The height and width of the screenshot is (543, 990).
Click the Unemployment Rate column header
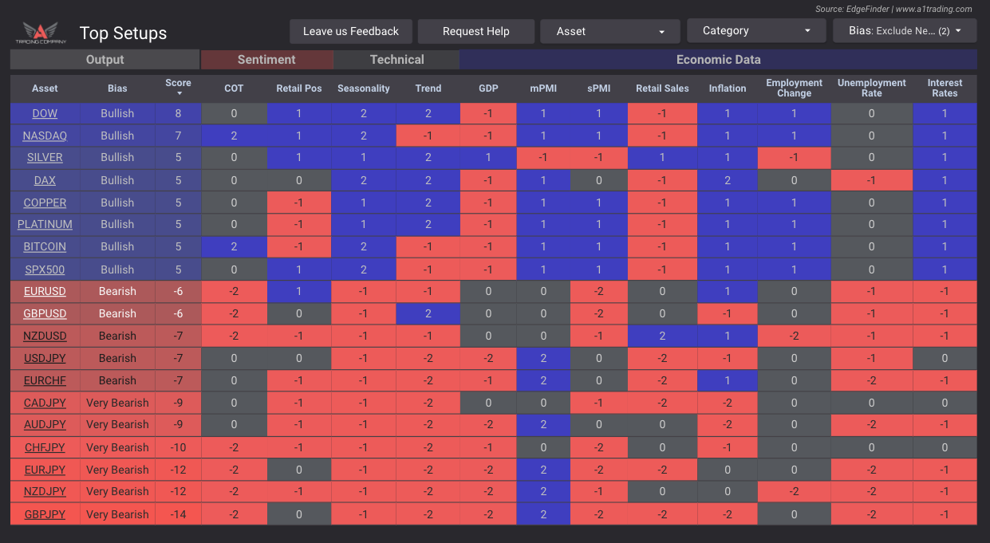[x=871, y=89]
